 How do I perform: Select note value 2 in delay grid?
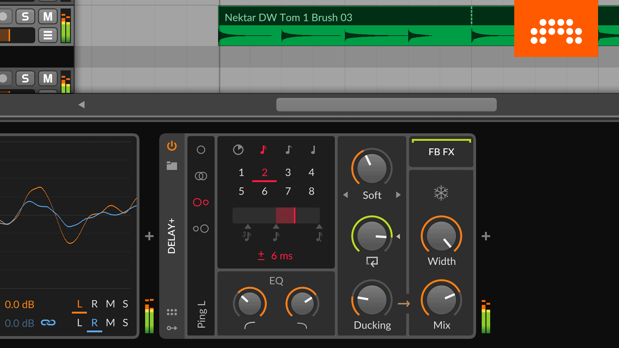(x=264, y=172)
